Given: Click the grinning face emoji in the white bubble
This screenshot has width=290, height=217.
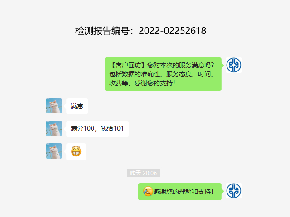Looking at the screenshot, I should tap(76, 151).
